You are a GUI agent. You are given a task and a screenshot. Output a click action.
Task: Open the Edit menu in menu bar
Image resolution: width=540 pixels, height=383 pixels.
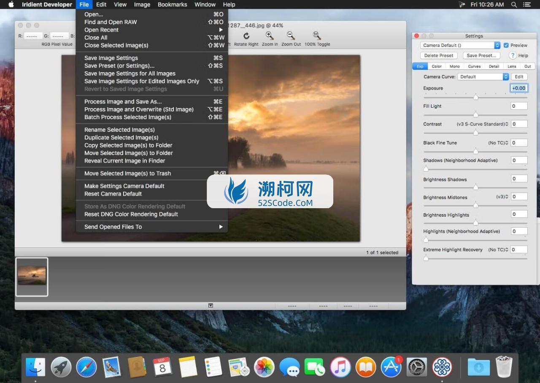coord(101,5)
